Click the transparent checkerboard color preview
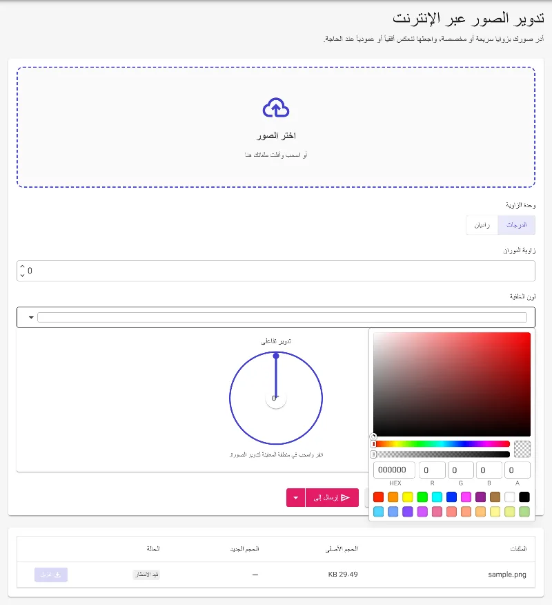 tap(522, 449)
